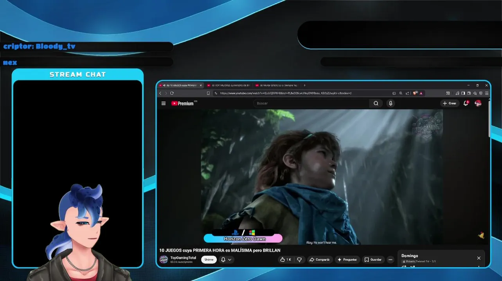Open a new browser tab
This screenshot has height=281, width=502.
coord(304,85)
